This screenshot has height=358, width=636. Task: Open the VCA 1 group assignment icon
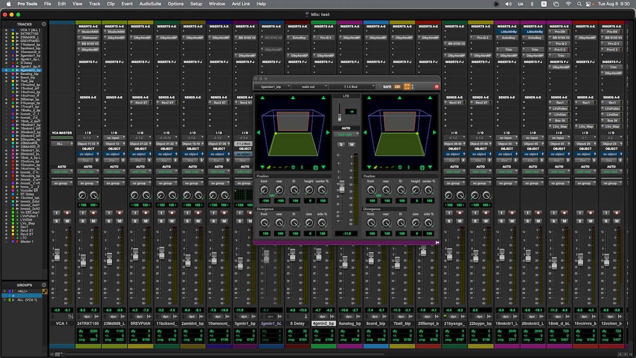tap(70, 316)
